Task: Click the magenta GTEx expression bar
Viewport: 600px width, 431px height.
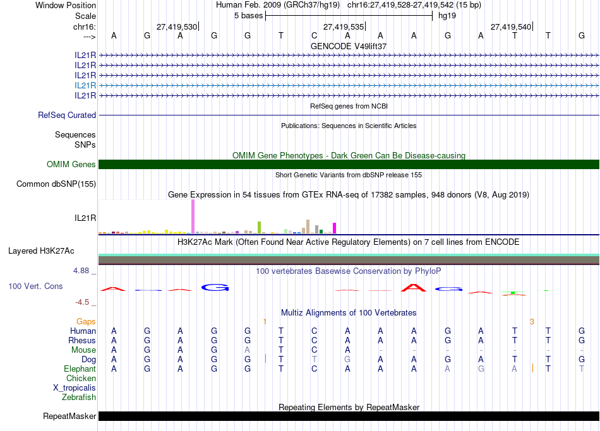Action: (x=335, y=228)
